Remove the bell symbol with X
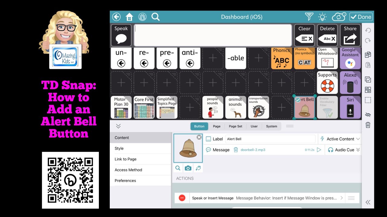The width and height of the screenshot is (387, 217). tap(199, 137)
